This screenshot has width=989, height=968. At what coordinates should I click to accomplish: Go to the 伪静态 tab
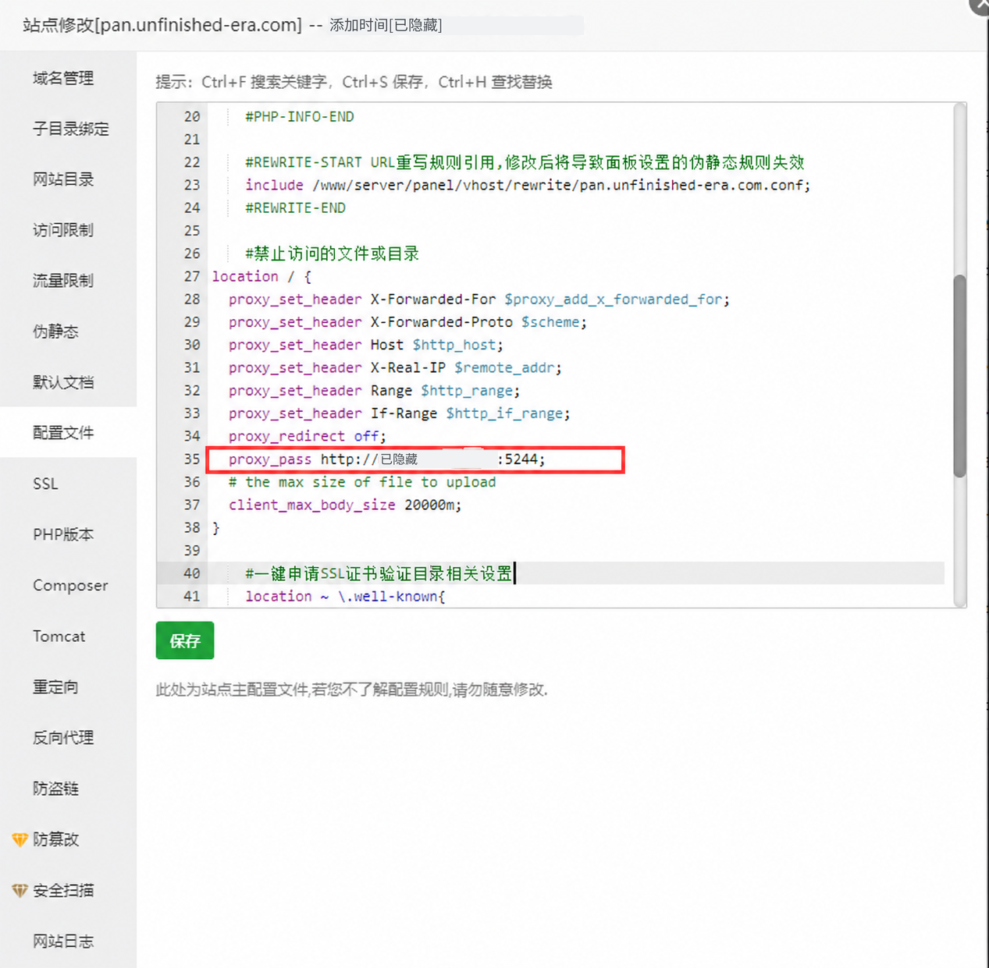68,332
